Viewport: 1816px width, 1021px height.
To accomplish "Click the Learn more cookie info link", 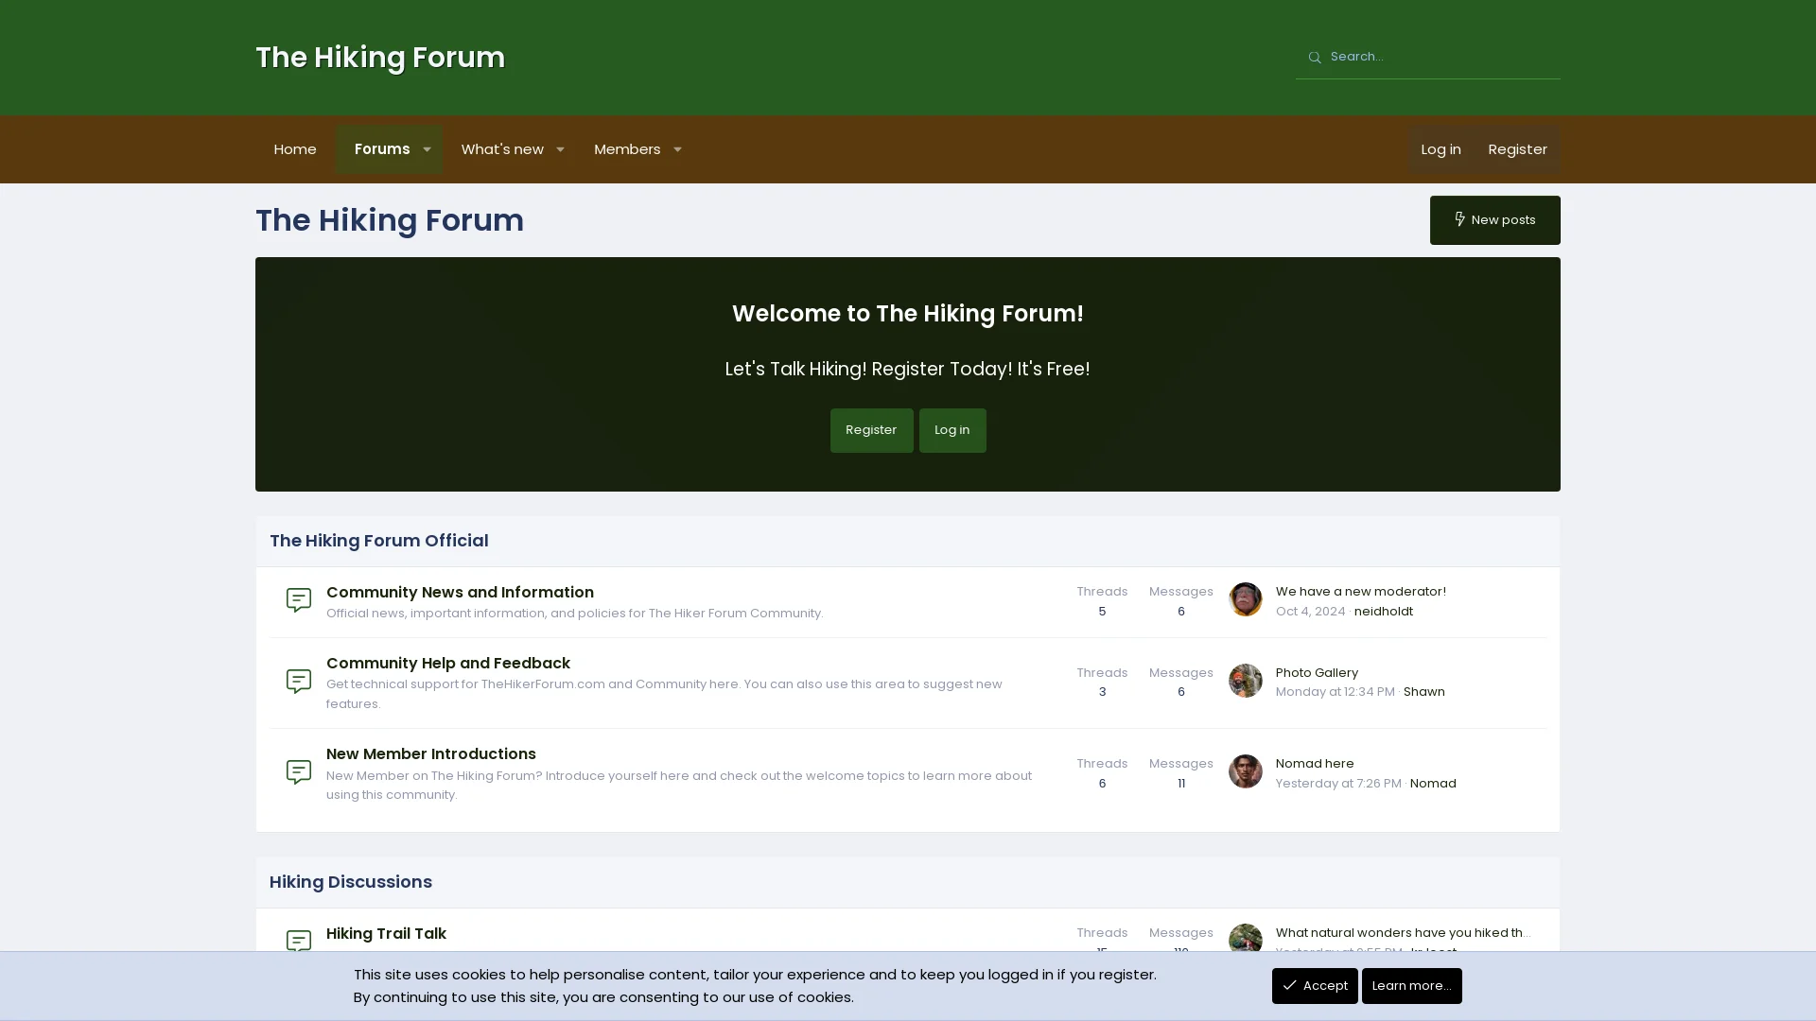I will (1412, 985).
